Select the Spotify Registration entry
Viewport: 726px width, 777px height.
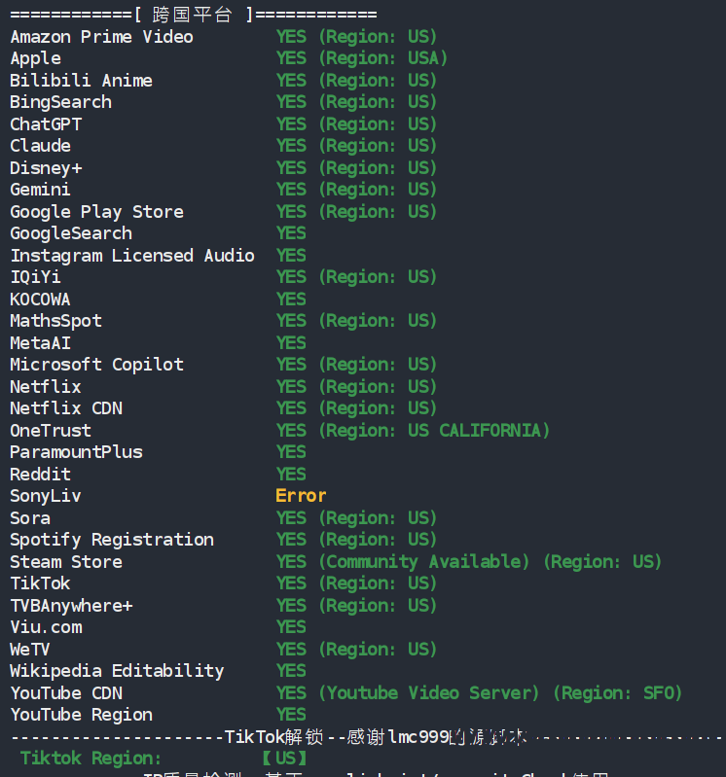pyautogui.click(x=112, y=540)
